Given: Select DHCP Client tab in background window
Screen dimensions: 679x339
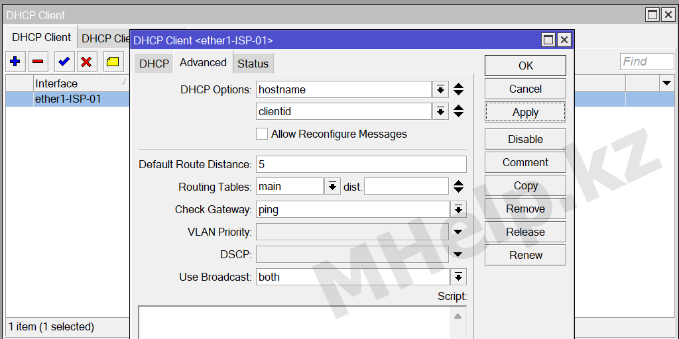Looking at the screenshot, I should [x=42, y=37].
